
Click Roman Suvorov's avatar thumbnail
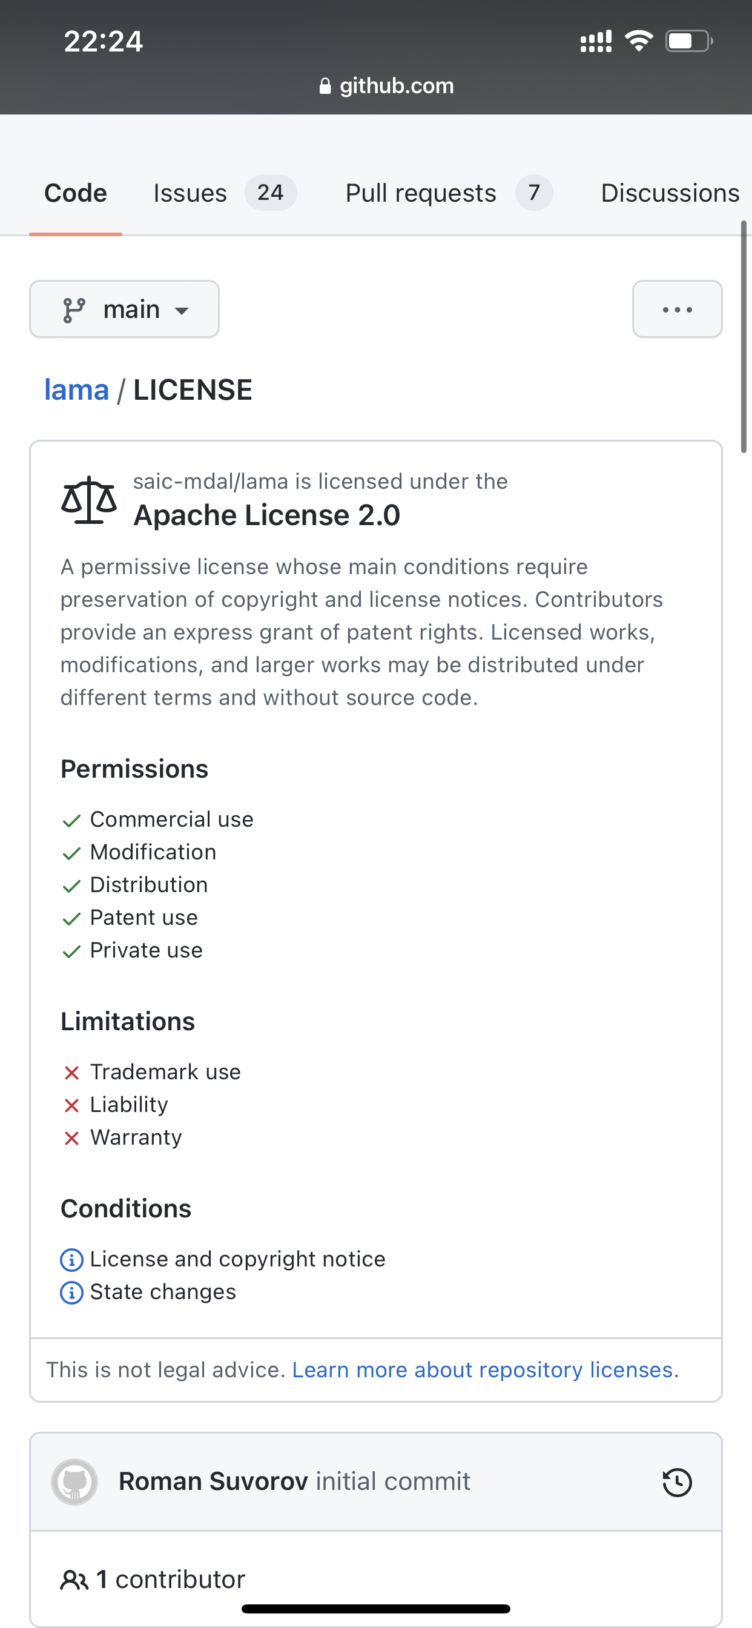coord(74,1482)
